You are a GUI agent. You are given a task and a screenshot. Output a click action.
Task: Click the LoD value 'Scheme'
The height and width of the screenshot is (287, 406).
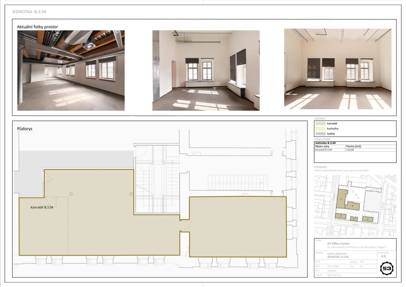332,271
